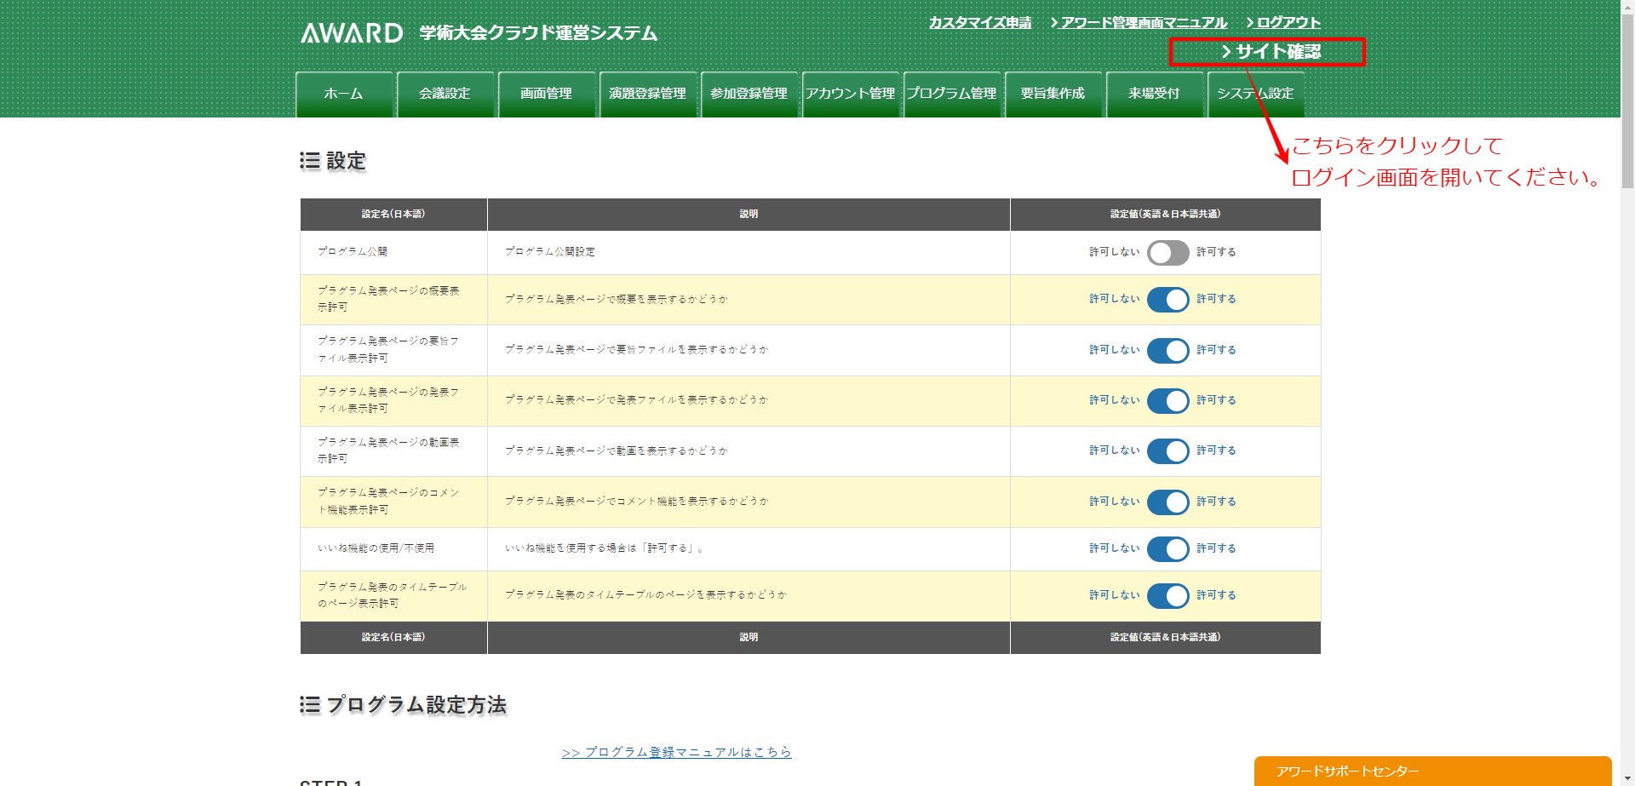Click the list icon beside プログラム設定方法 heading
The height and width of the screenshot is (786, 1635).
pyautogui.click(x=310, y=704)
